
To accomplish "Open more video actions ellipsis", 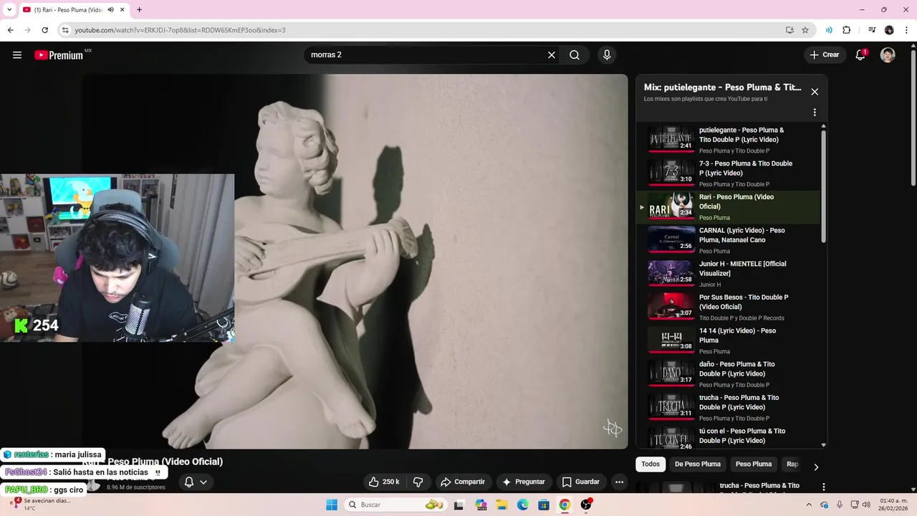I will pos(619,482).
